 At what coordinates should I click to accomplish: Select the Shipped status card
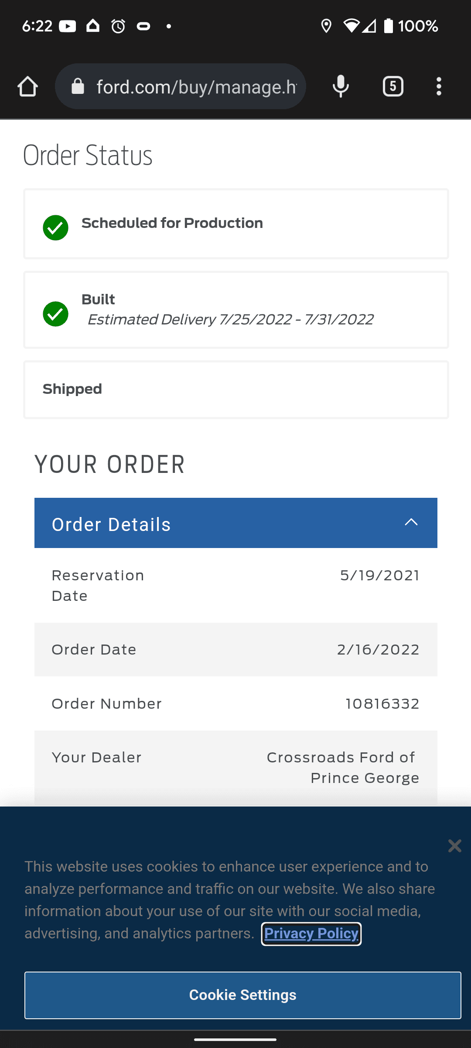(x=235, y=390)
